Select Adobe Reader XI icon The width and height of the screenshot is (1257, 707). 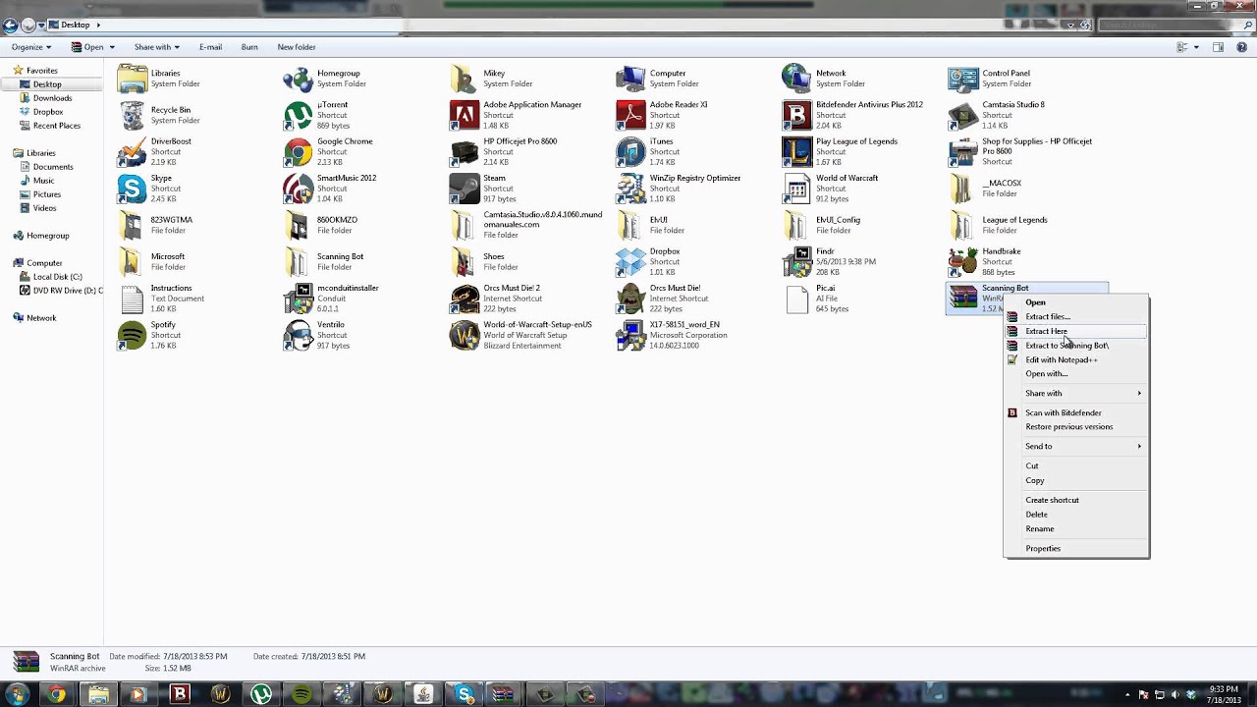point(630,115)
